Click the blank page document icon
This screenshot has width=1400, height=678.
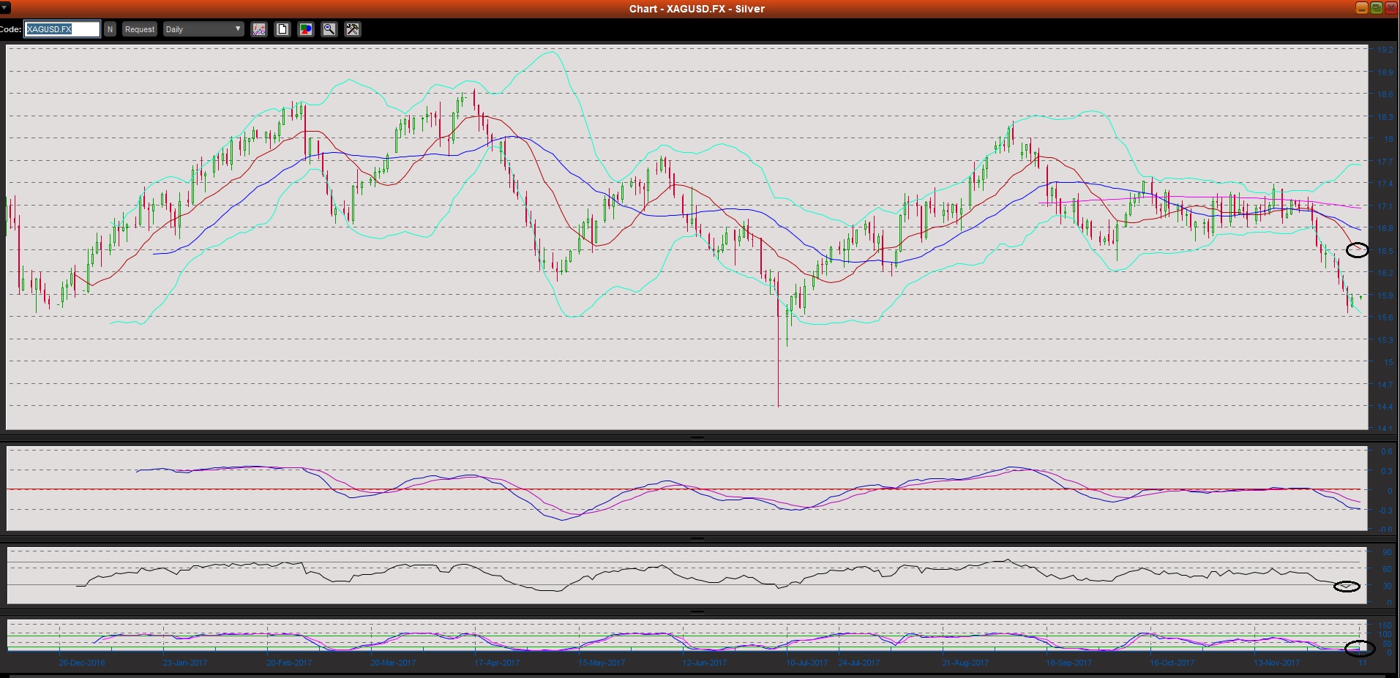(282, 29)
